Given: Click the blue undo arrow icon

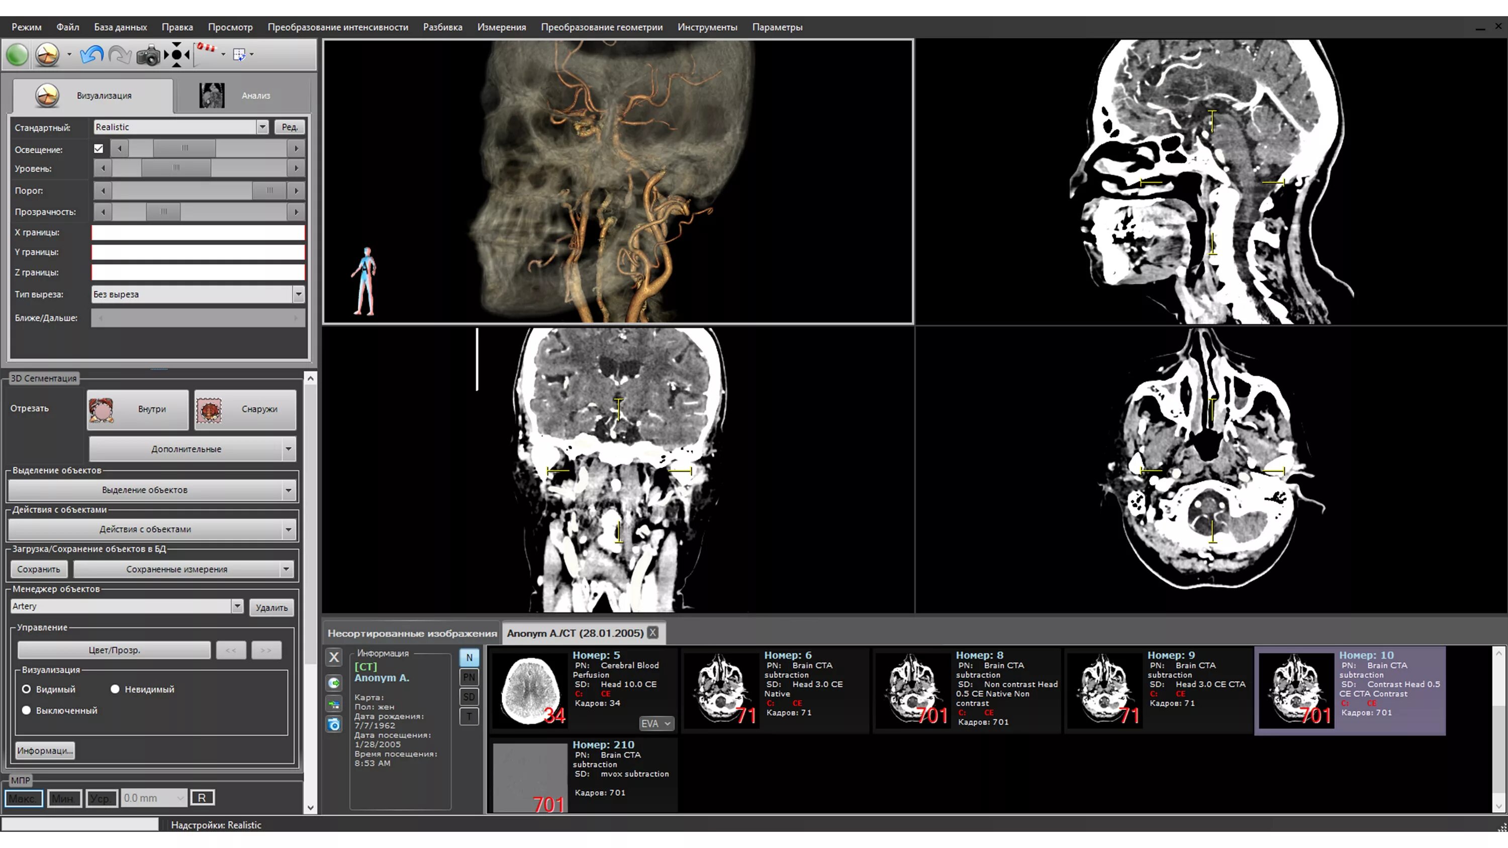Looking at the screenshot, I should pyautogui.click(x=91, y=54).
